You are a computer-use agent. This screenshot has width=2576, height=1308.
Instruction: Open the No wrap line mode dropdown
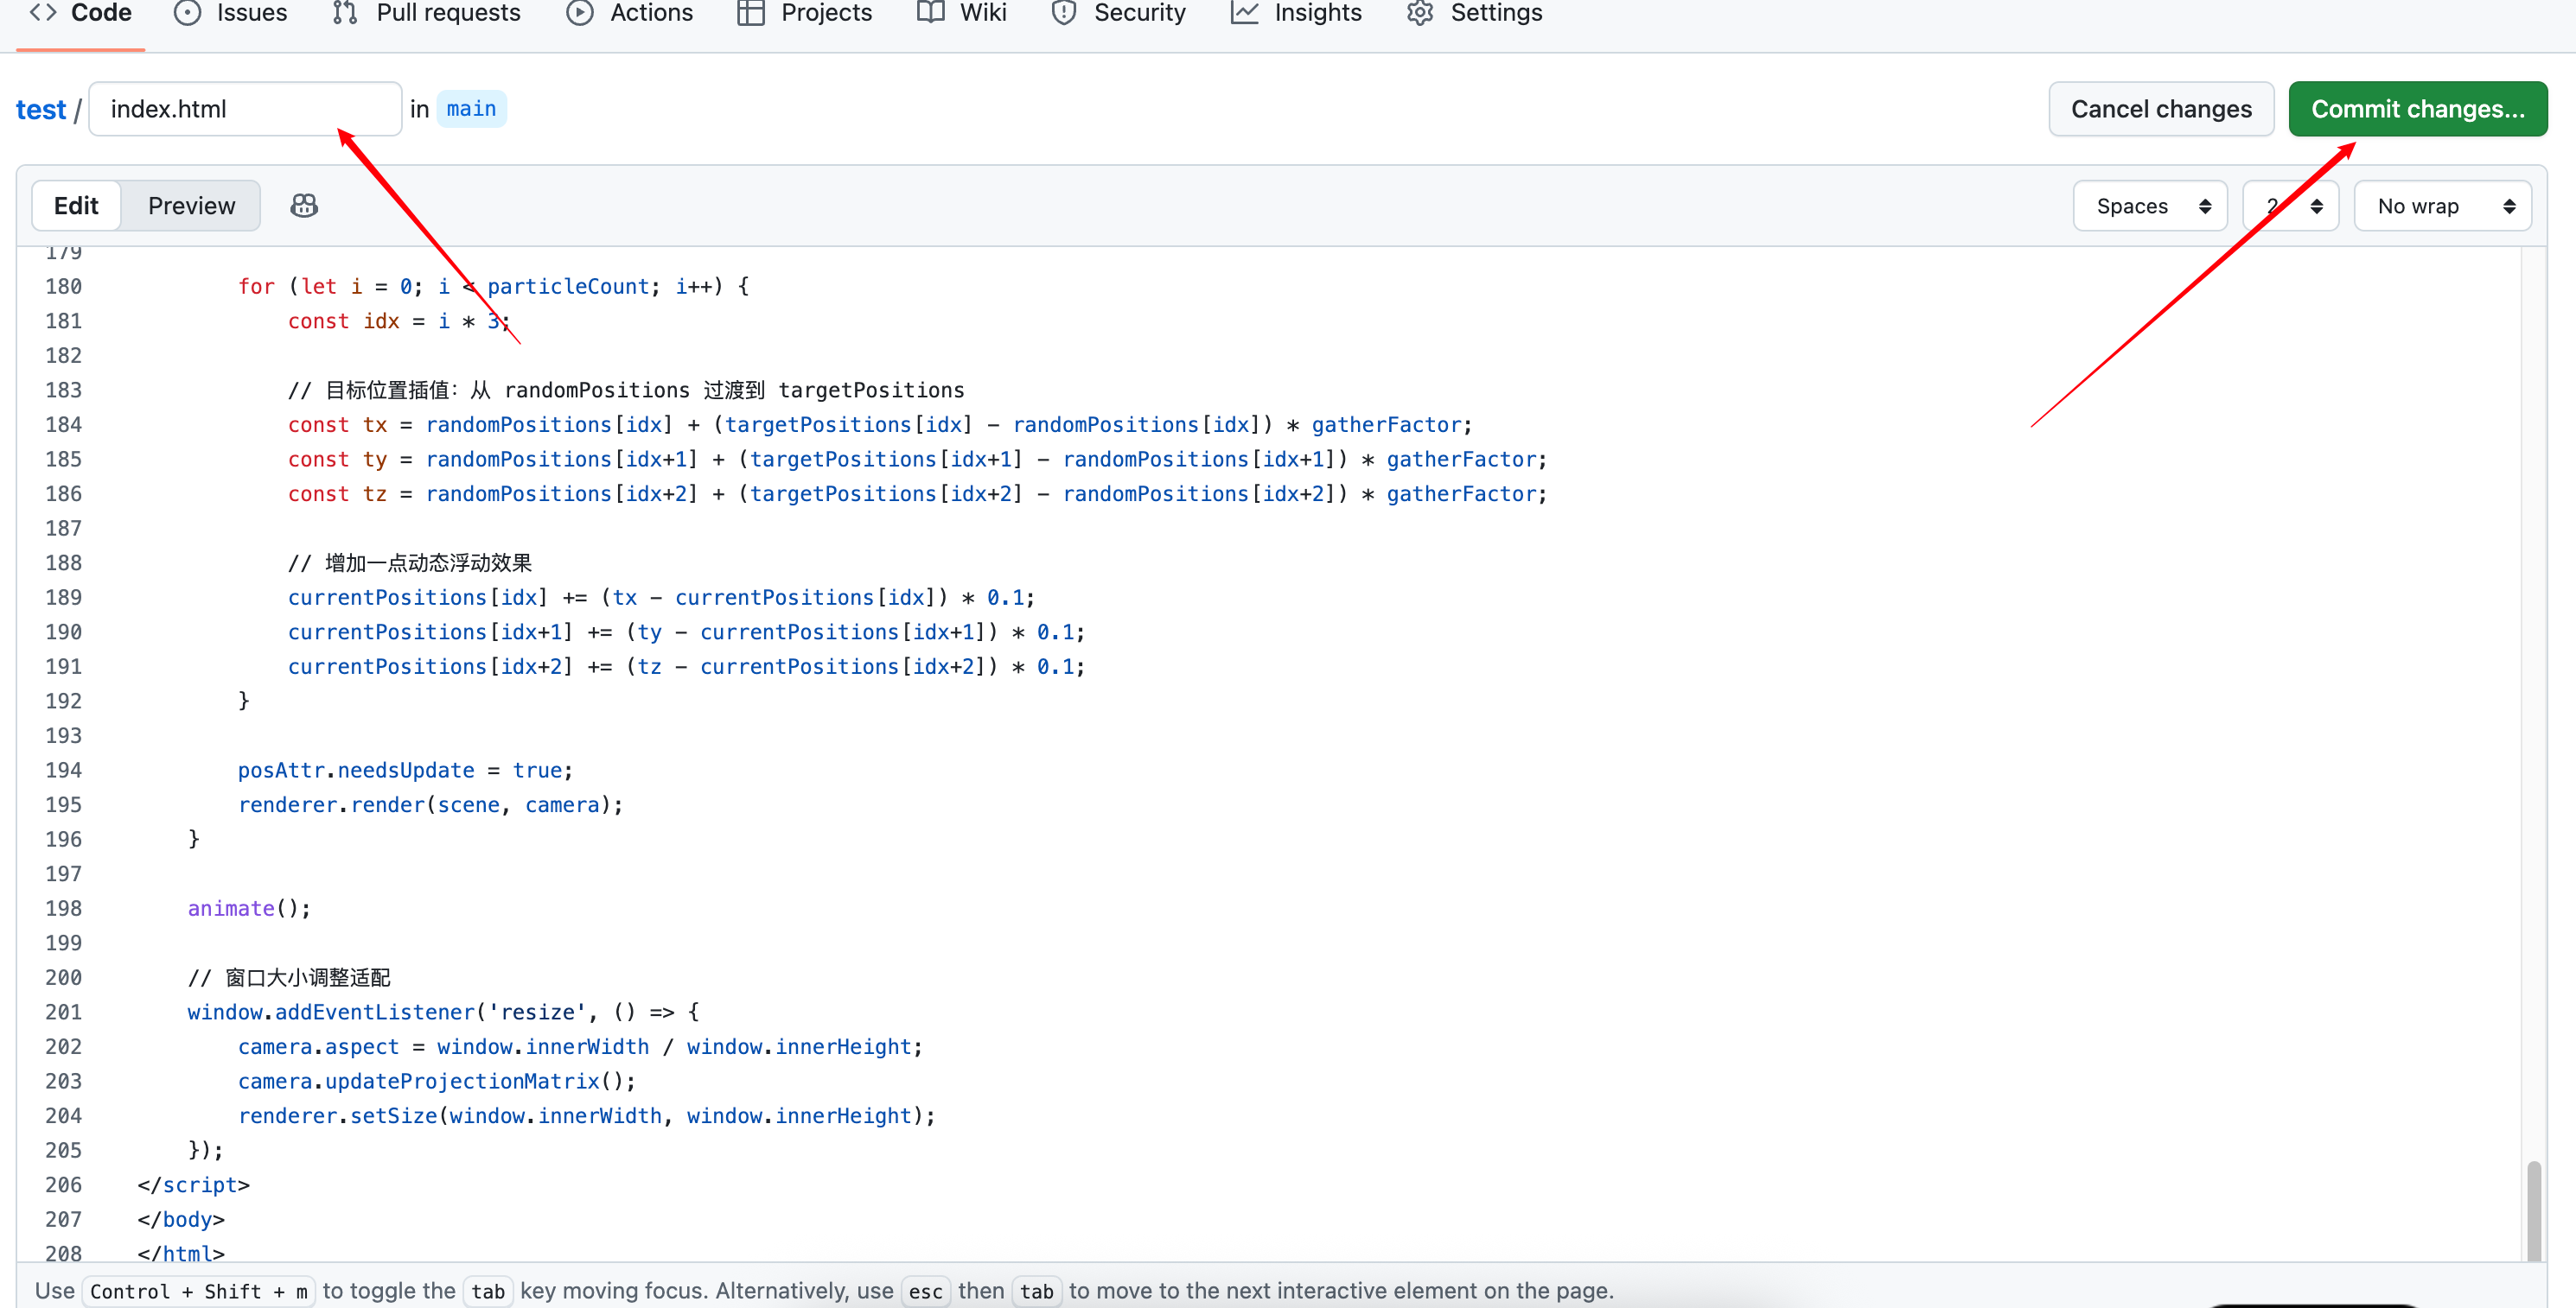pos(2442,206)
